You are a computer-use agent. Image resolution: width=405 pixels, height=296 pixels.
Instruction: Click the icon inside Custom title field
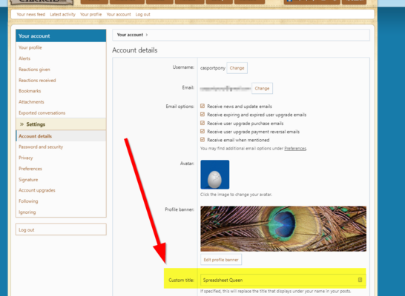[360, 280]
